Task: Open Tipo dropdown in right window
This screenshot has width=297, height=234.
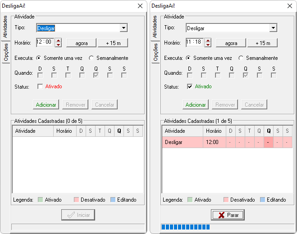Action: (273, 28)
